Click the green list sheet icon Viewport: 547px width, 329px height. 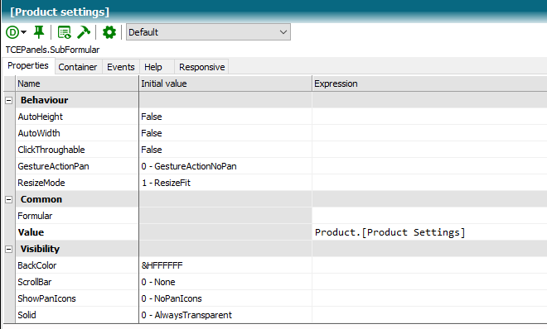64,32
